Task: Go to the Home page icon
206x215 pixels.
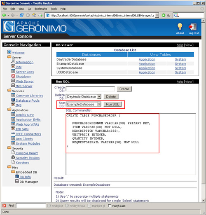Action: (34, 15)
